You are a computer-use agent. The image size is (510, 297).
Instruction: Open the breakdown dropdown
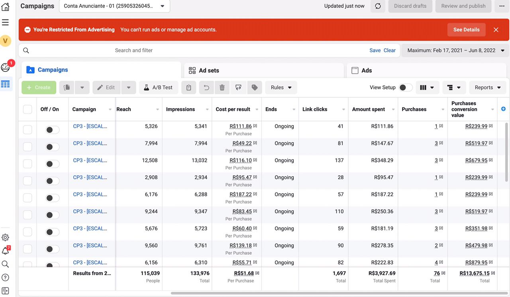coord(454,88)
